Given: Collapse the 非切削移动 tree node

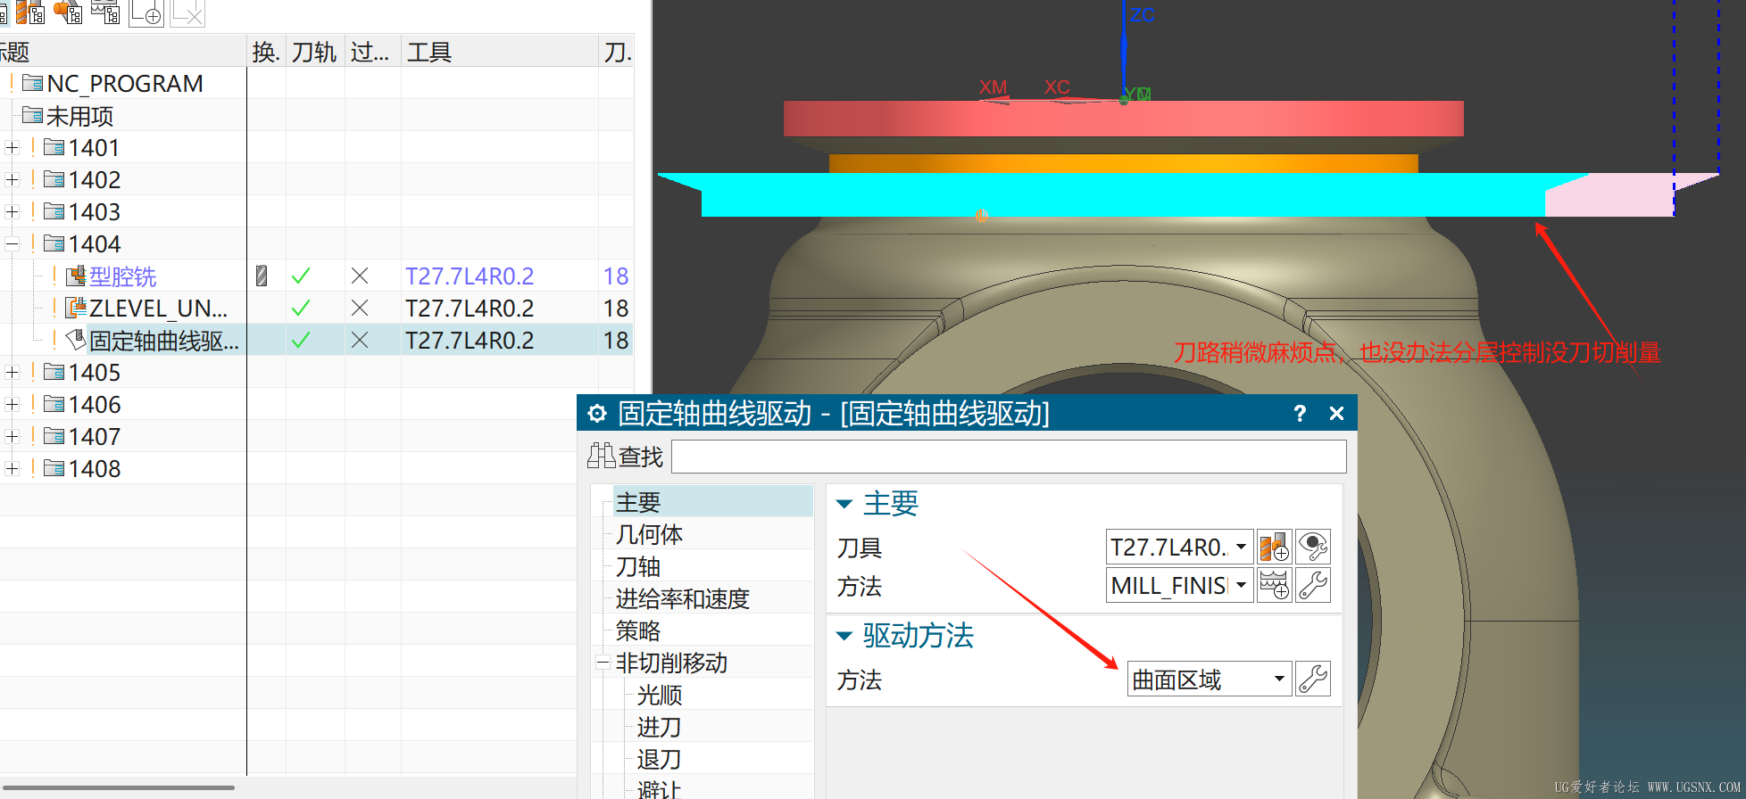Looking at the screenshot, I should [603, 663].
